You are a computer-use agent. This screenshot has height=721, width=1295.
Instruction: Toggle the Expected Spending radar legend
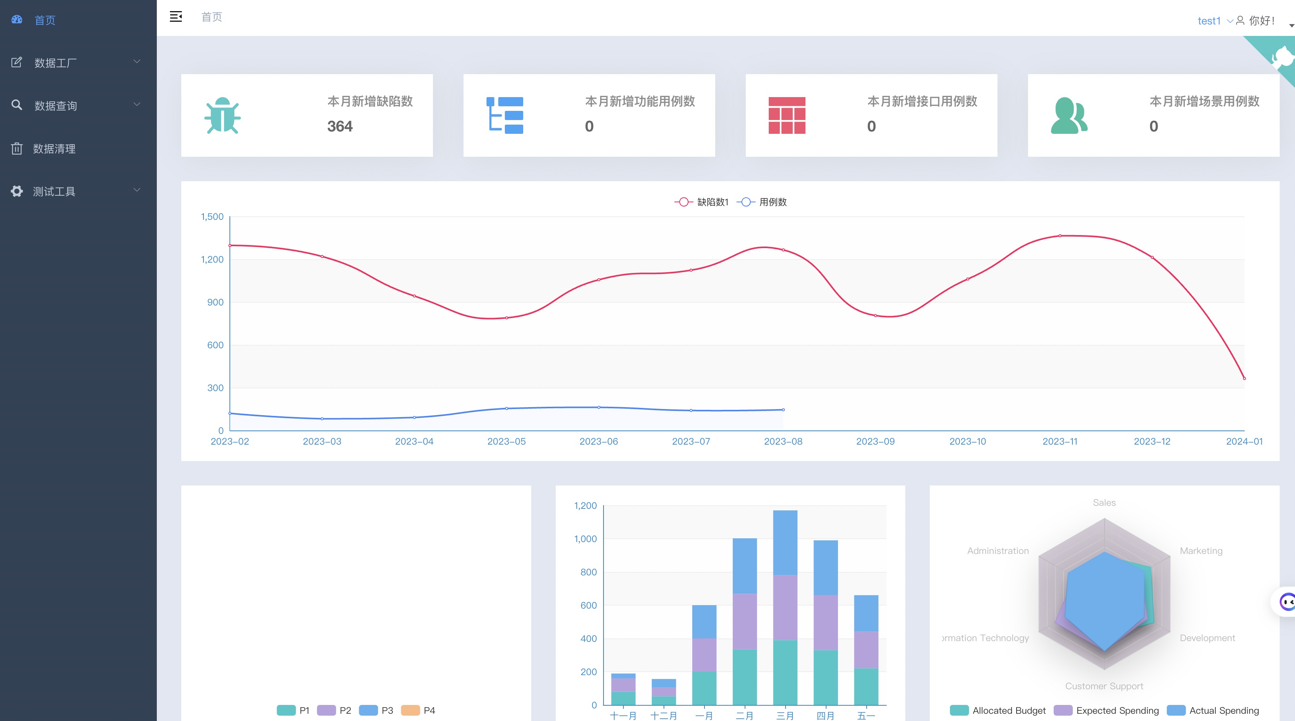[x=1106, y=710]
